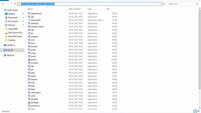Click the ktab file name
This screenshot has height=113, width=201.
[x=33, y=89]
